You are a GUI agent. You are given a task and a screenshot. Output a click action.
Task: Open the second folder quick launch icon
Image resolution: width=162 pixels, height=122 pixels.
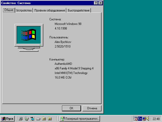click(x=50, y=119)
